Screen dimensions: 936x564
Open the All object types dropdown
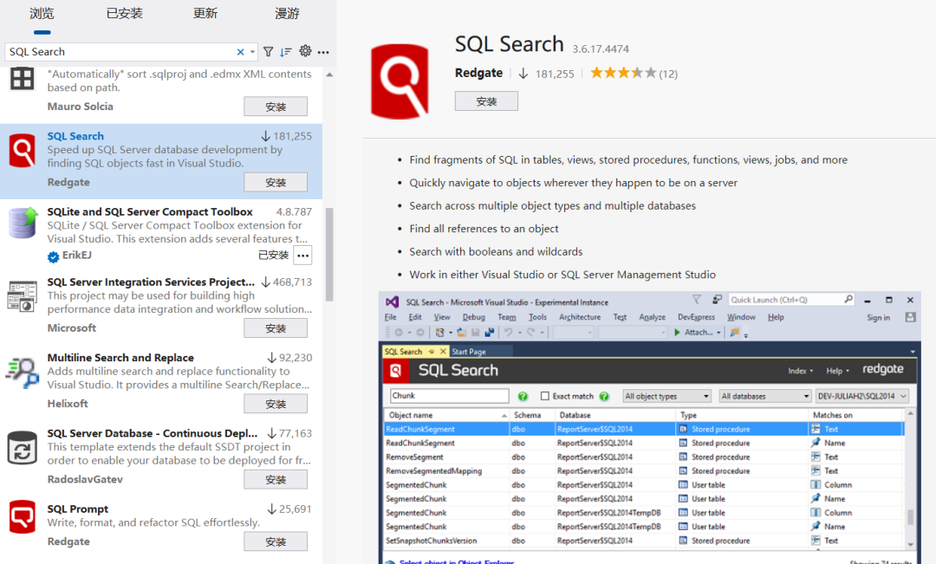click(666, 396)
